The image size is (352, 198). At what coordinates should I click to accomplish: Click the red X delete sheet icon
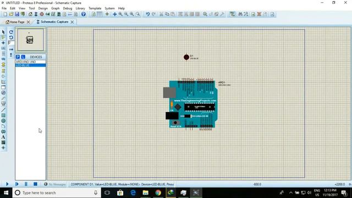tap(259, 14)
